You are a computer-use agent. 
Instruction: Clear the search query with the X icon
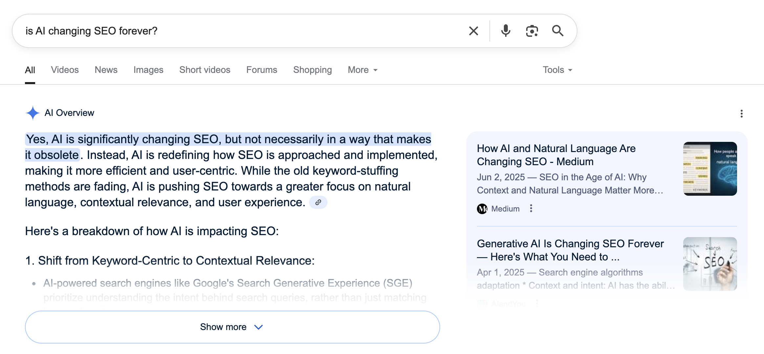pos(473,31)
